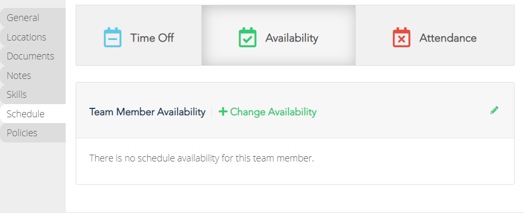Viewport: 524px width, 213px height.
Task: Switch to the Locations sidebar tab
Action: point(33,37)
